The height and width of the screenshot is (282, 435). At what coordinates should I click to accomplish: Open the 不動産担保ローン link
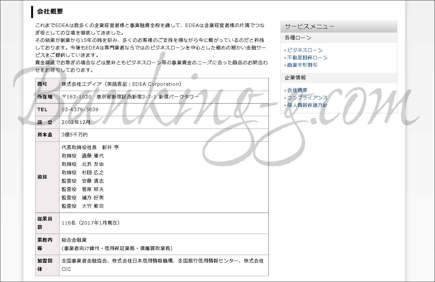[307, 57]
